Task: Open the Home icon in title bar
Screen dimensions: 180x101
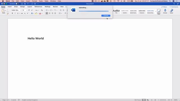Action: [x=22, y=4]
